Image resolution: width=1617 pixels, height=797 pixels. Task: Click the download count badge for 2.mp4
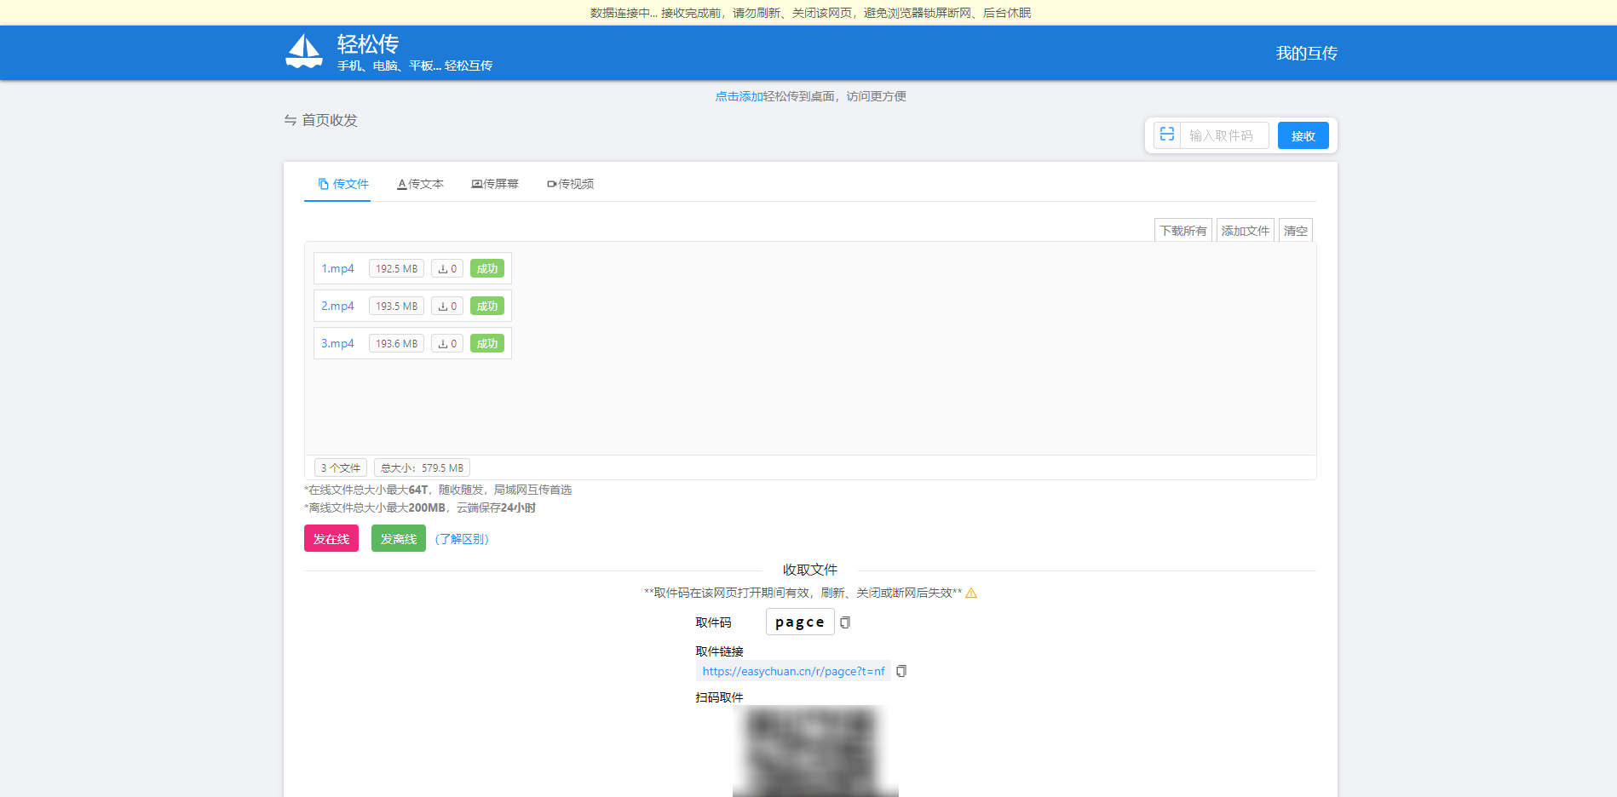click(447, 306)
